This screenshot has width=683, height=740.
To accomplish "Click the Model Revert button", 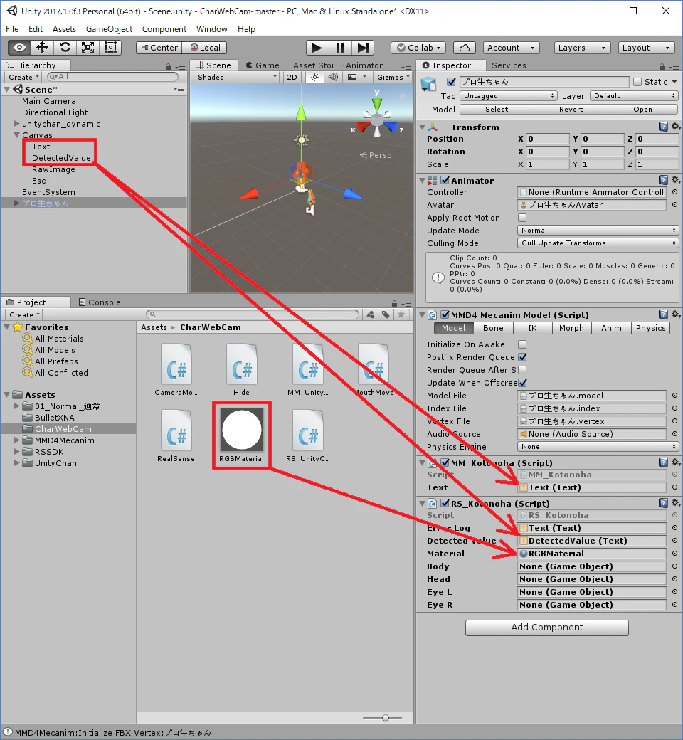I will pyautogui.click(x=571, y=109).
